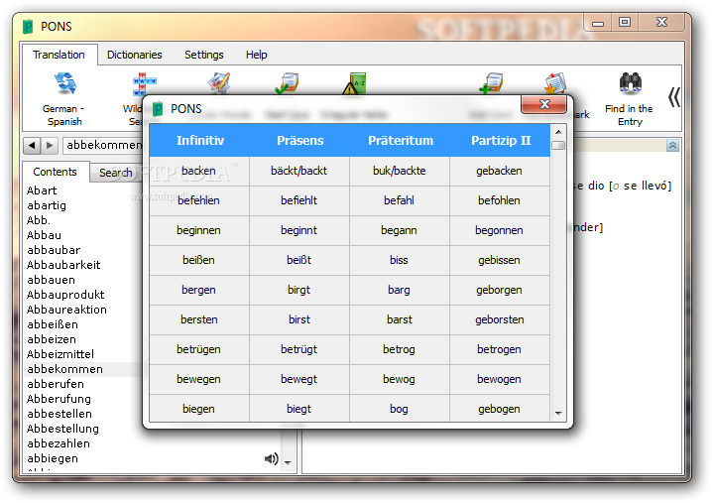This screenshot has height=503, width=712.
Task: Select 'Abbaureaktion' in the word list
Action: 66,310
